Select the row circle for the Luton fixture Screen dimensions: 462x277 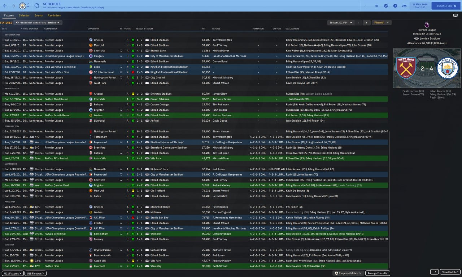click(x=3, y=196)
